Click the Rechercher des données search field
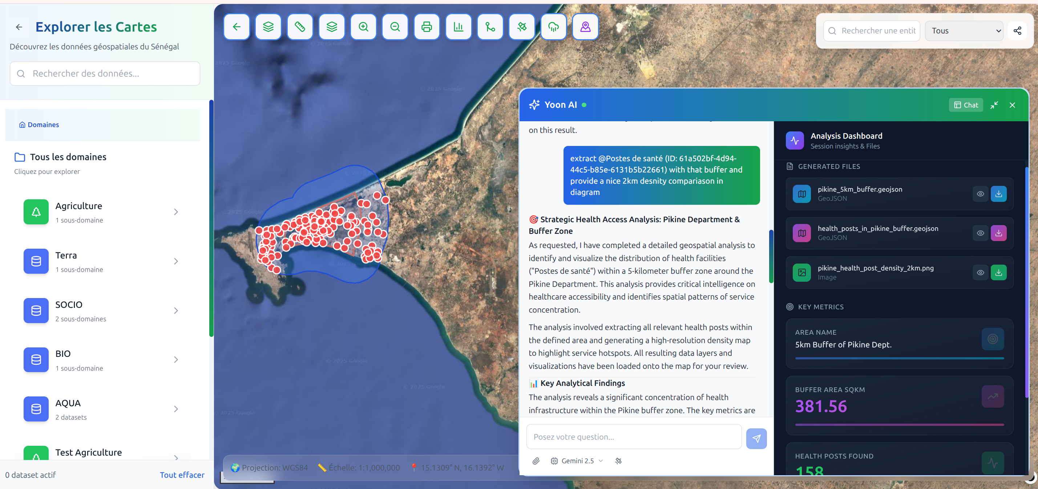This screenshot has height=489, width=1038. [x=105, y=73]
